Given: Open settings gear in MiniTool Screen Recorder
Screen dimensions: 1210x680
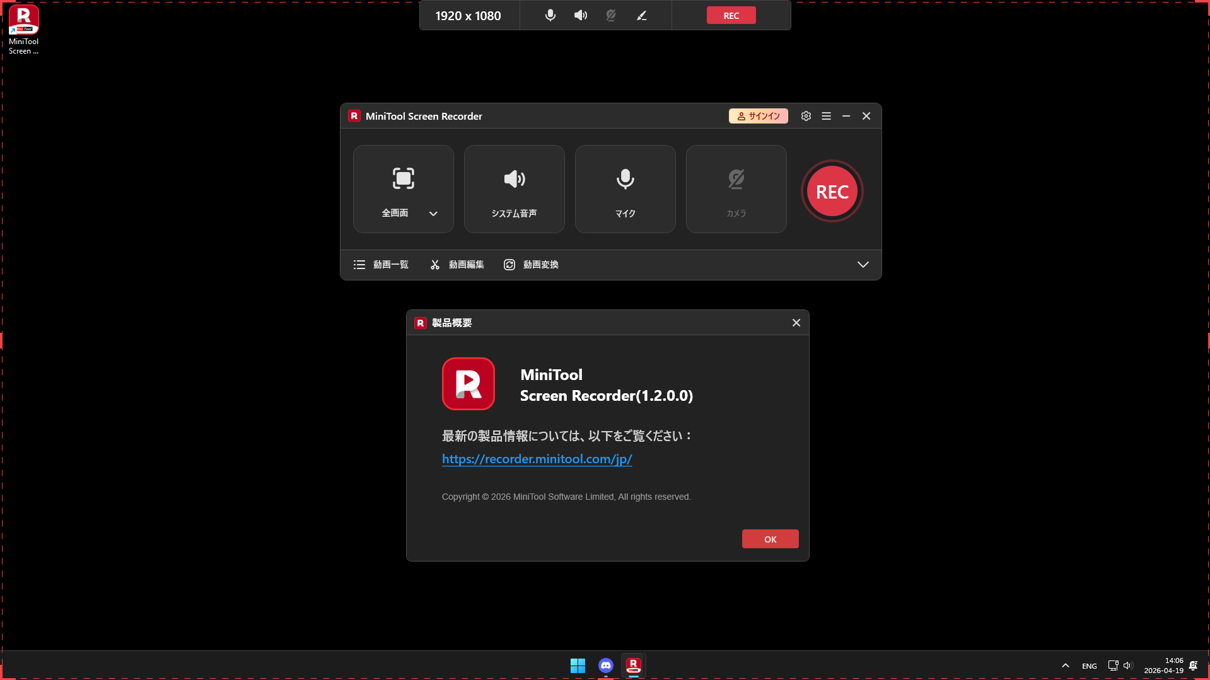Looking at the screenshot, I should pyautogui.click(x=806, y=116).
